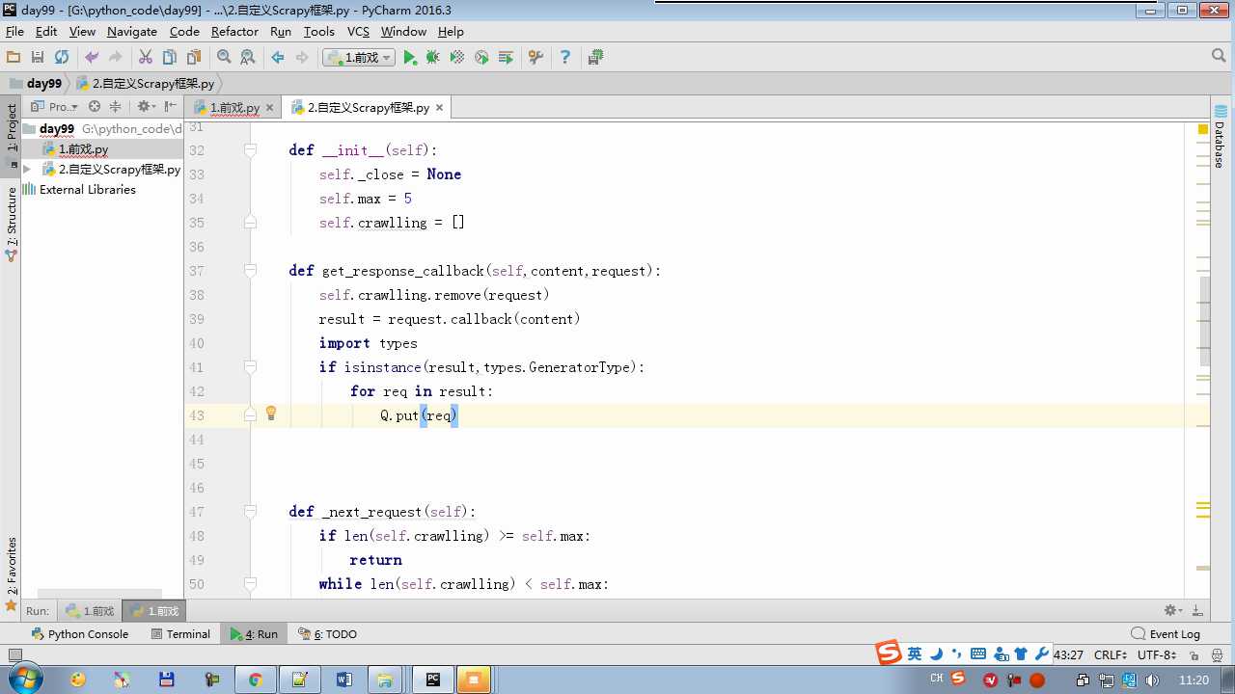Run configuration with green play button
The width and height of the screenshot is (1235, 694).
tap(410, 58)
